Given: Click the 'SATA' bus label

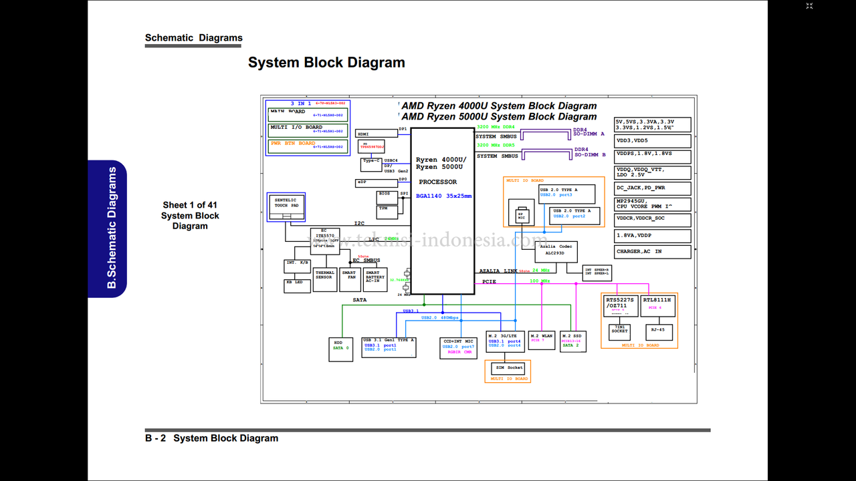Looking at the screenshot, I should tap(360, 300).
